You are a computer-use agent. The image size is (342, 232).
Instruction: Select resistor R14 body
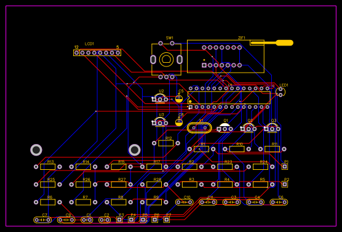point(83,167)
